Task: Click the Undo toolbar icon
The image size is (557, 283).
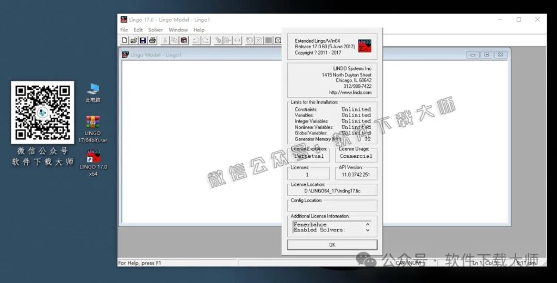Action: 196,41
